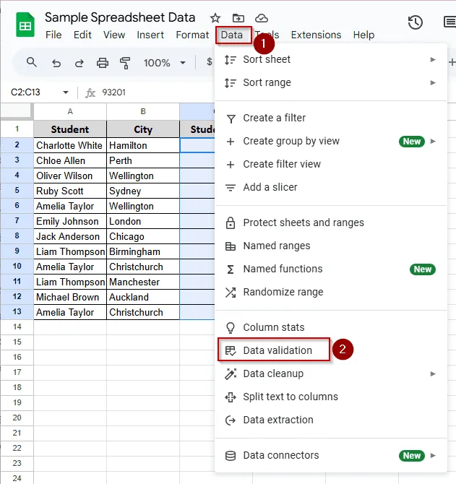
Task: Choose Column stats from the menu
Action: 331,327
